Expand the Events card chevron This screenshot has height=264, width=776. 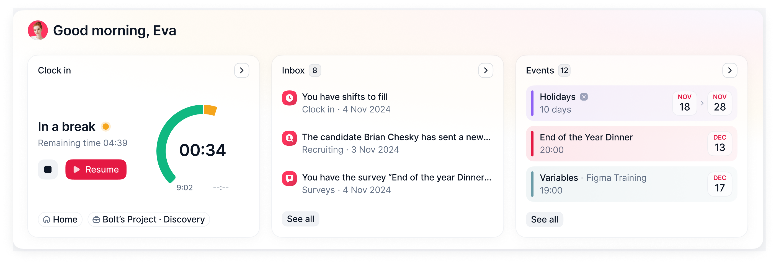pos(729,70)
